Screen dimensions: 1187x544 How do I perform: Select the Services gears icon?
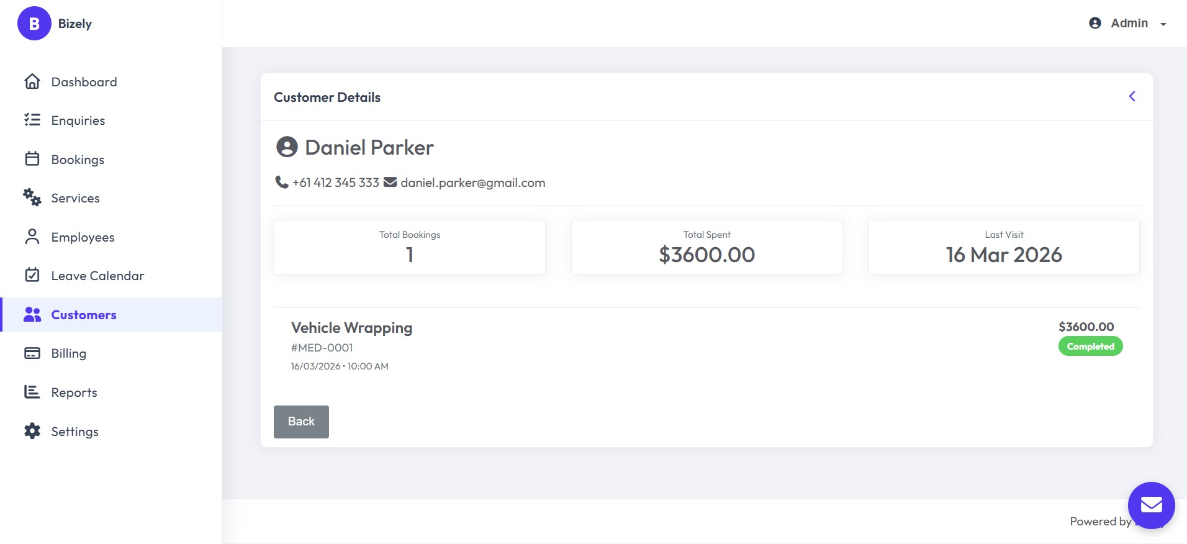coord(32,197)
